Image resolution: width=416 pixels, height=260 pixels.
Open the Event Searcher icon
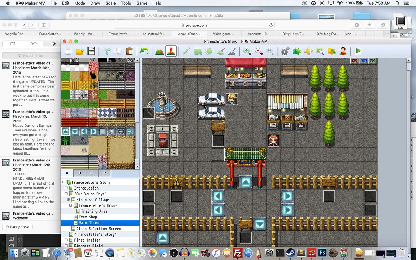pyautogui.click(x=320, y=51)
